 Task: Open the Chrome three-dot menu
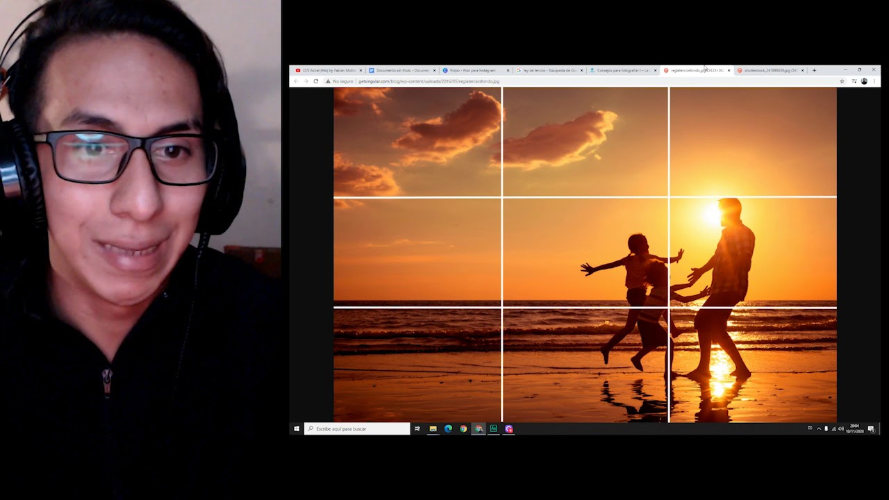tap(874, 81)
